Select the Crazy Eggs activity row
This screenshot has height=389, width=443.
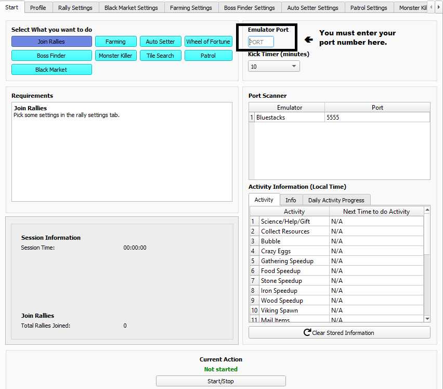click(x=337, y=251)
